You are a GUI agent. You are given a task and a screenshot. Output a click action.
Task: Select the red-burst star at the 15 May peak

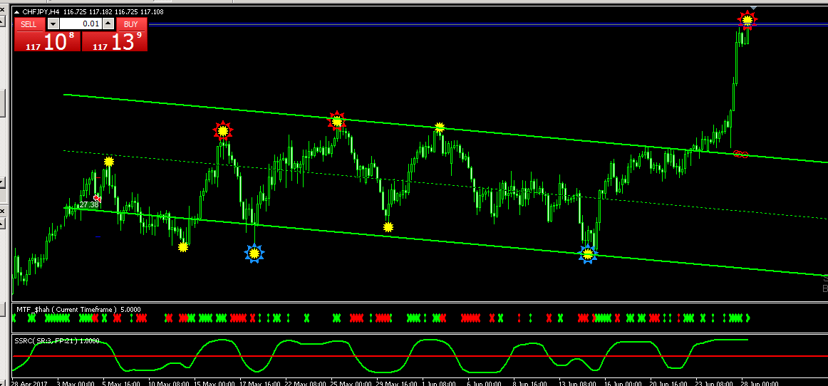tap(223, 130)
